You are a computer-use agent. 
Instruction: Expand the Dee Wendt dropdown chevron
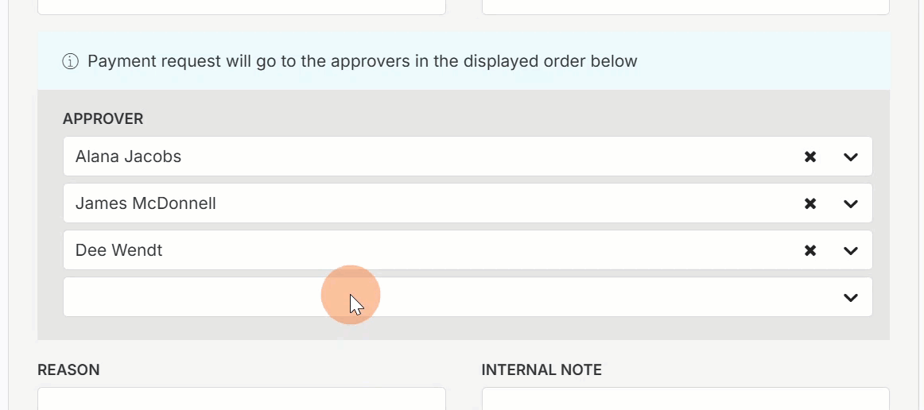[850, 251]
